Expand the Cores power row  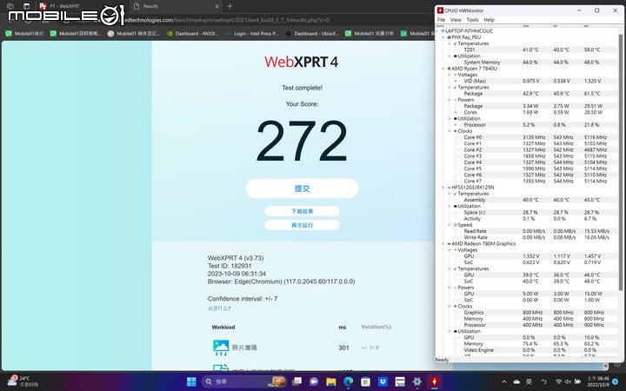point(456,112)
